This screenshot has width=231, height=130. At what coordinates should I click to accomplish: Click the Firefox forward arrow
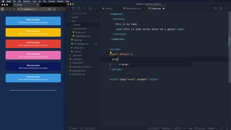(6, 9)
